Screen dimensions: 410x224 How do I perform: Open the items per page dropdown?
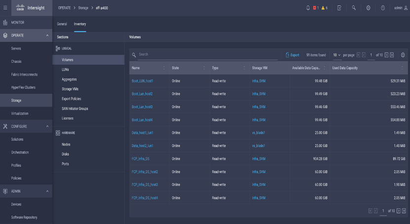coord(337,55)
